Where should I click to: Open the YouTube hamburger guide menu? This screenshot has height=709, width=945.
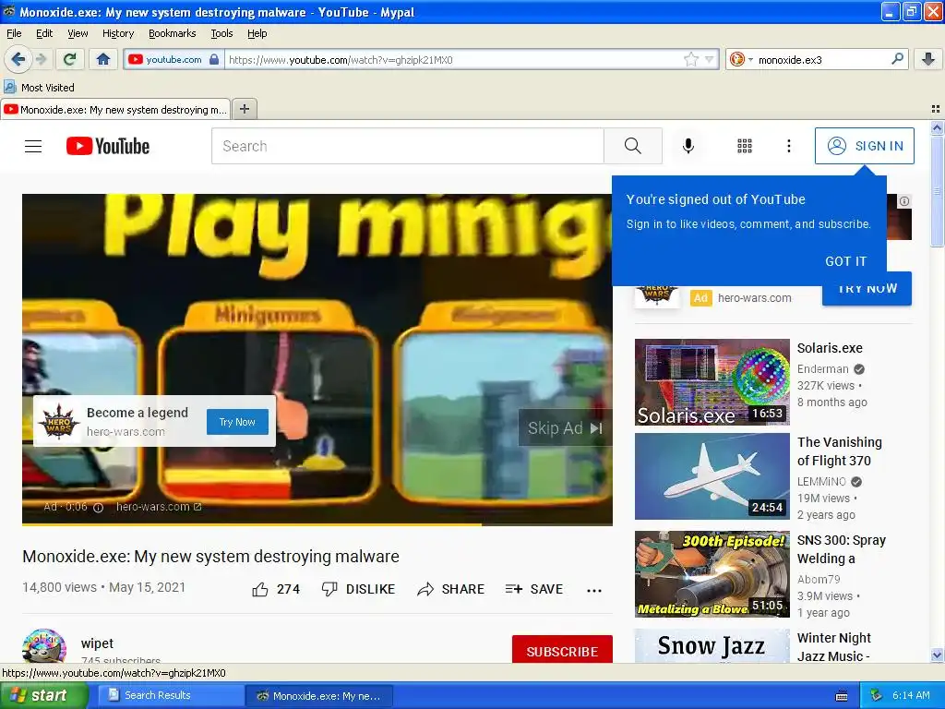(x=33, y=146)
